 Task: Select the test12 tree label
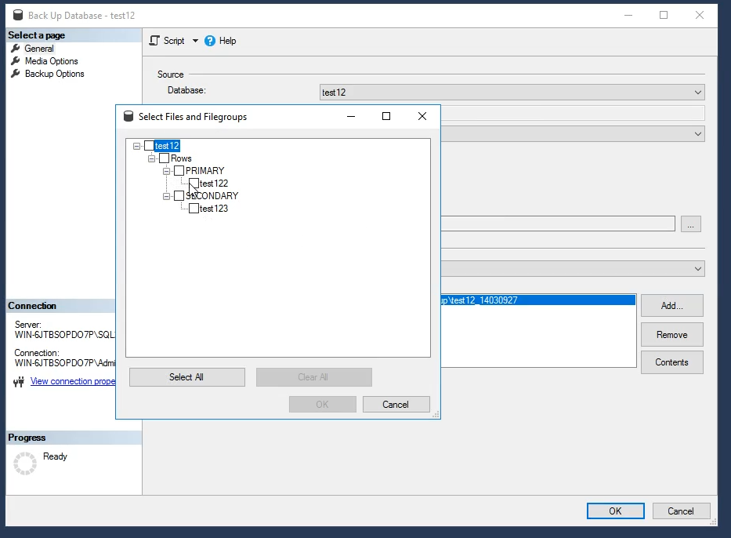point(167,146)
